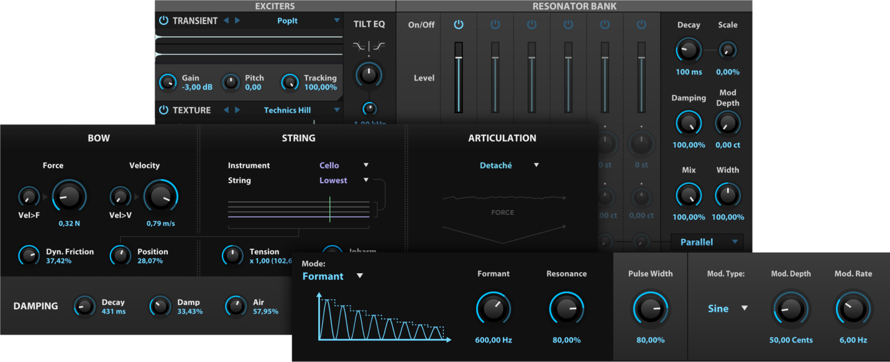
Task: Select previous Texture preset arrow
Action: 226,110
